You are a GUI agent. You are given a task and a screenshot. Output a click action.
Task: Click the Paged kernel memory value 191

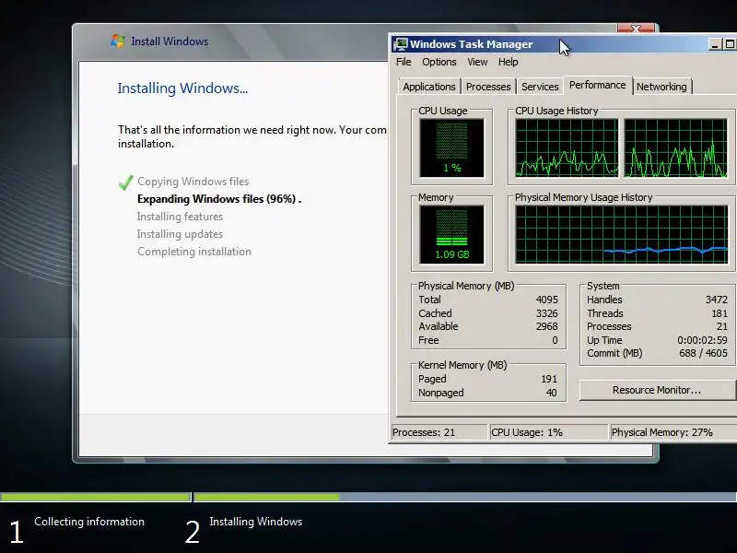point(548,379)
